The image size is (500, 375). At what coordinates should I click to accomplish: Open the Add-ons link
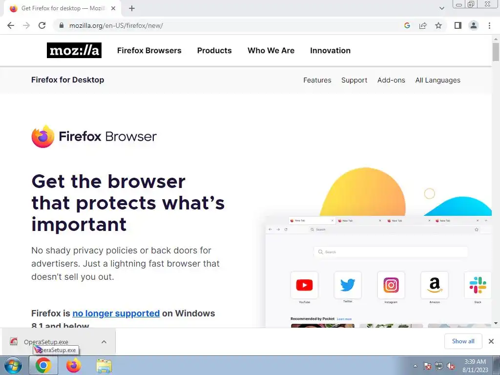(x=391, y=80)
